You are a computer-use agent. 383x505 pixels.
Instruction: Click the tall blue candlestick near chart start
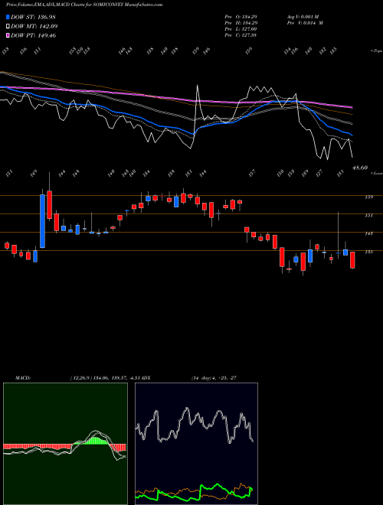coord(42,221)
